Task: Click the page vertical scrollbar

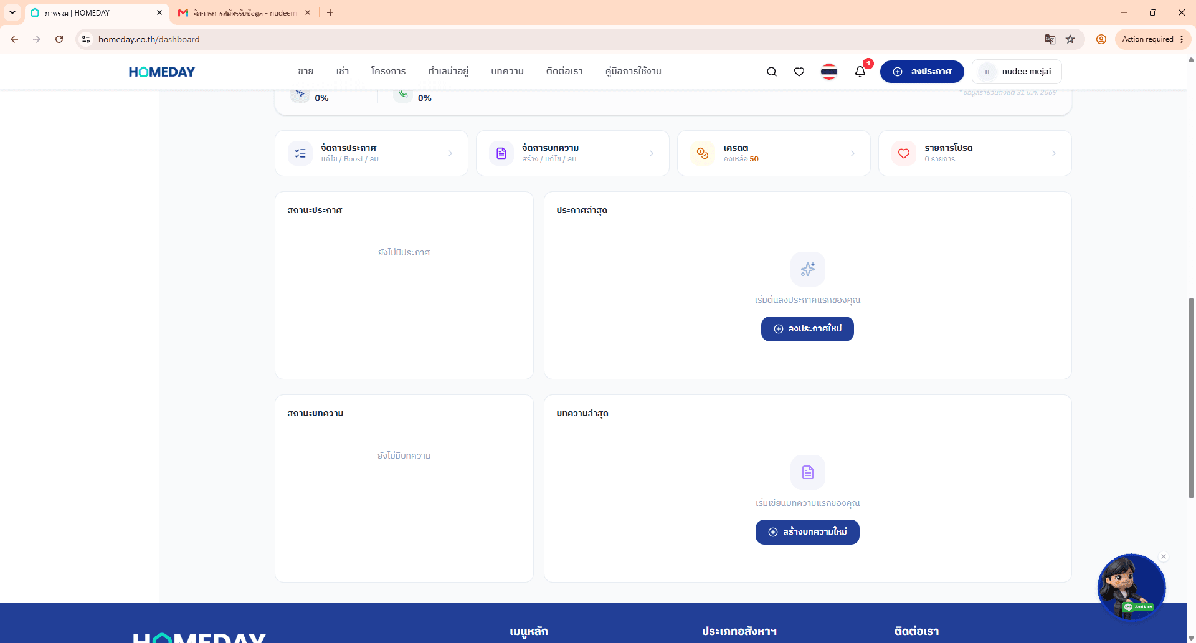Action: [1191, 398]
